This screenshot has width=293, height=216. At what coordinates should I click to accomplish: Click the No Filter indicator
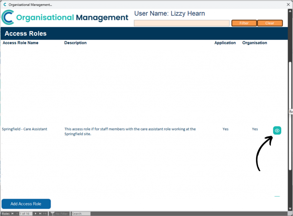(x=59, y=214)
